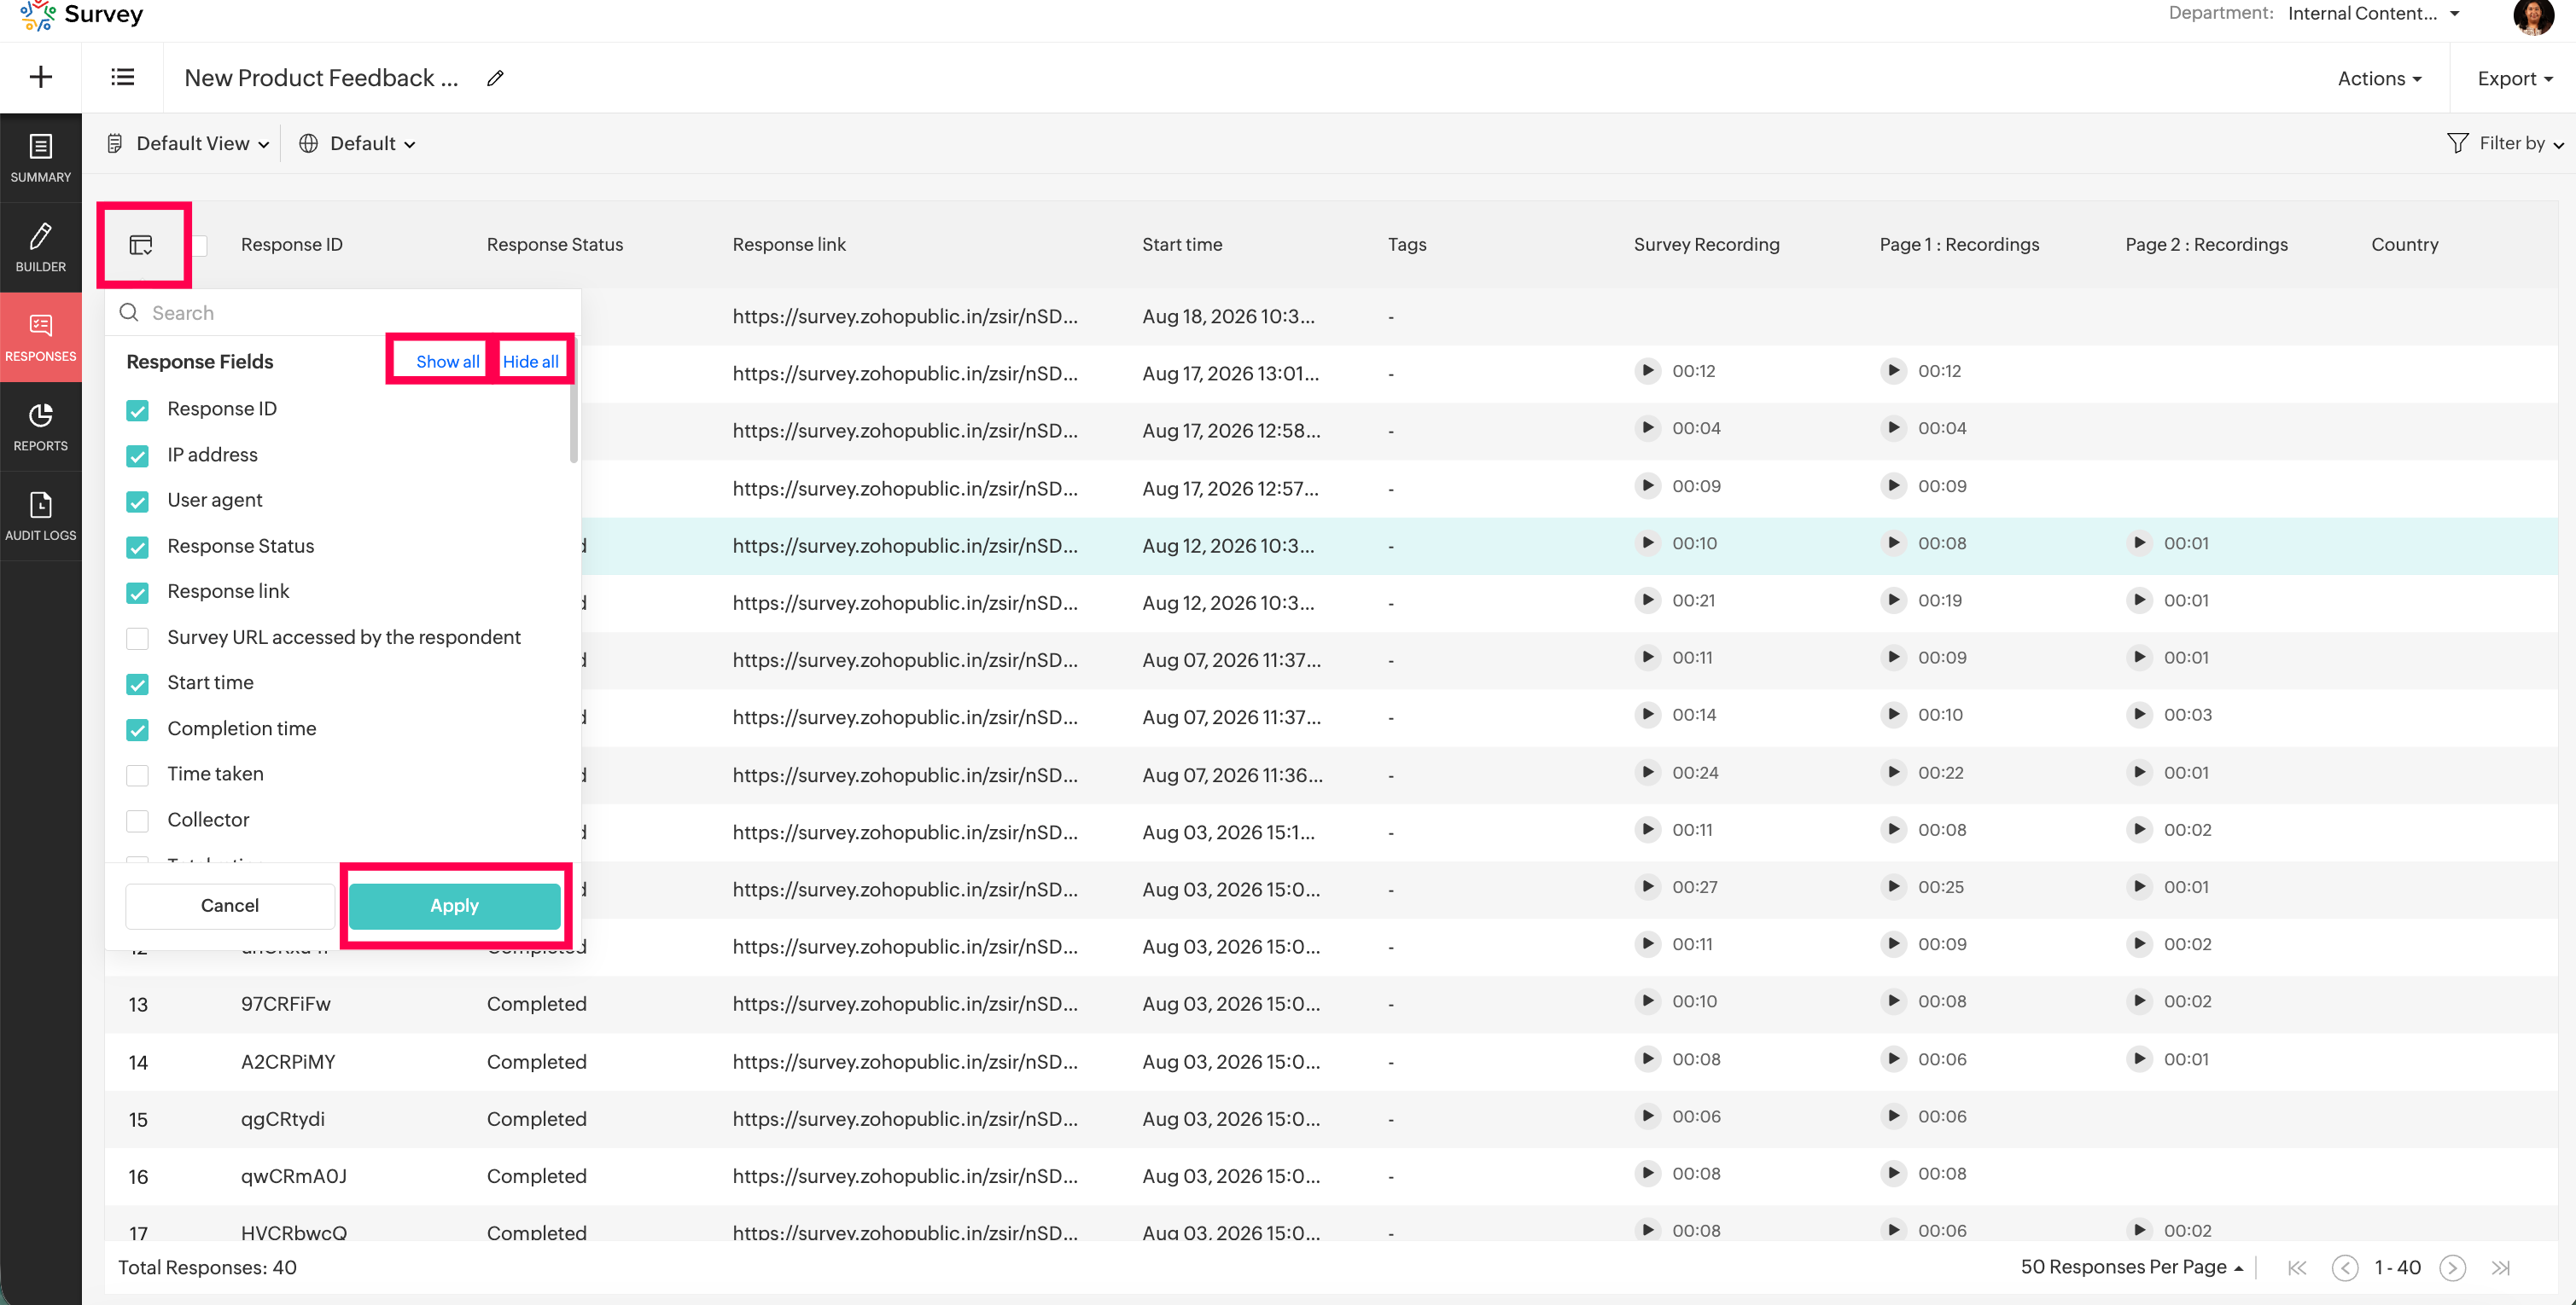
Task: Open the Builder sidebar section
Action: [41, 248]
